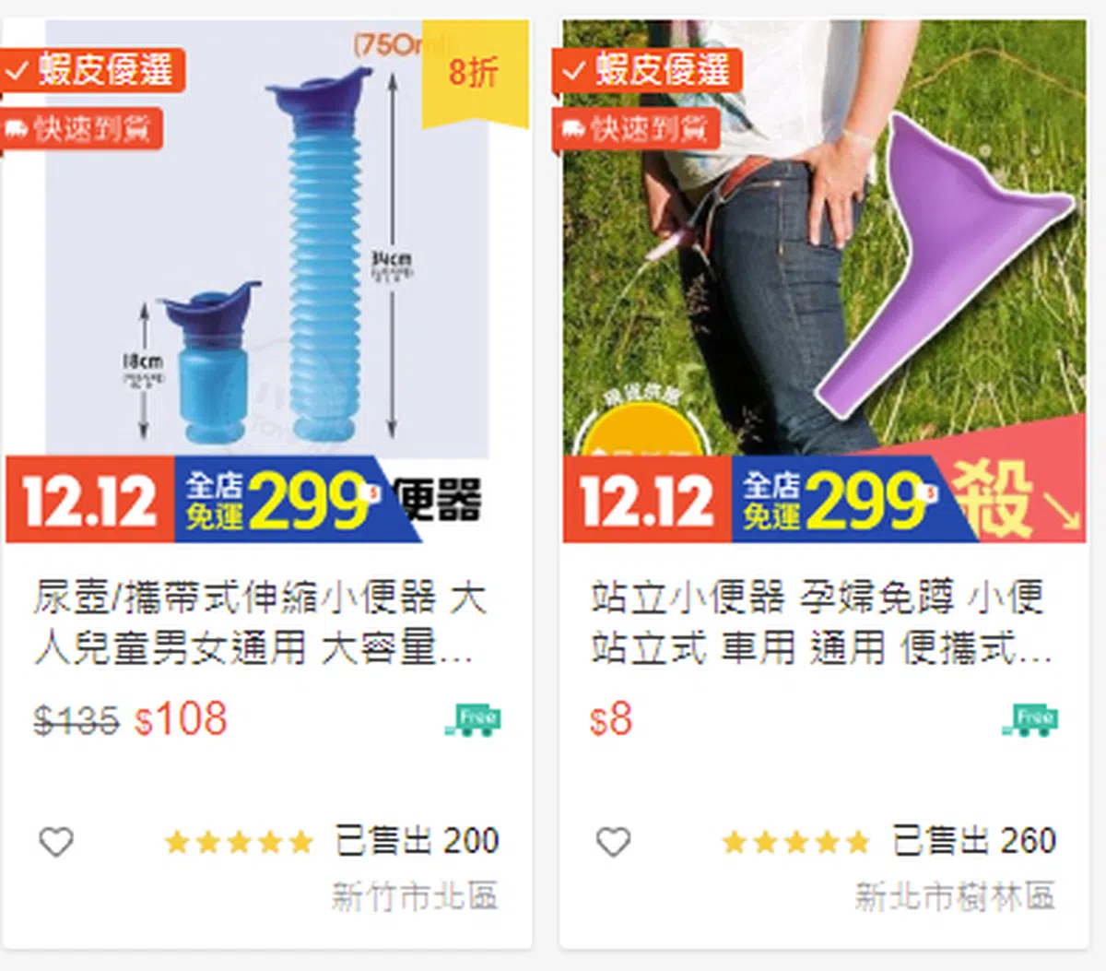The width and height of the screenshot is (1106, 971).
Task: Click the free shipping truck icon beside $8
Action: (1030, 719)
